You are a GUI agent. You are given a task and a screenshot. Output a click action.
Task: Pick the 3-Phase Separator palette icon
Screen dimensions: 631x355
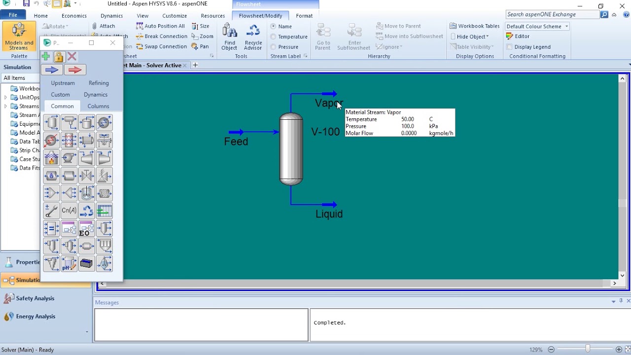[x=69, y=123]
